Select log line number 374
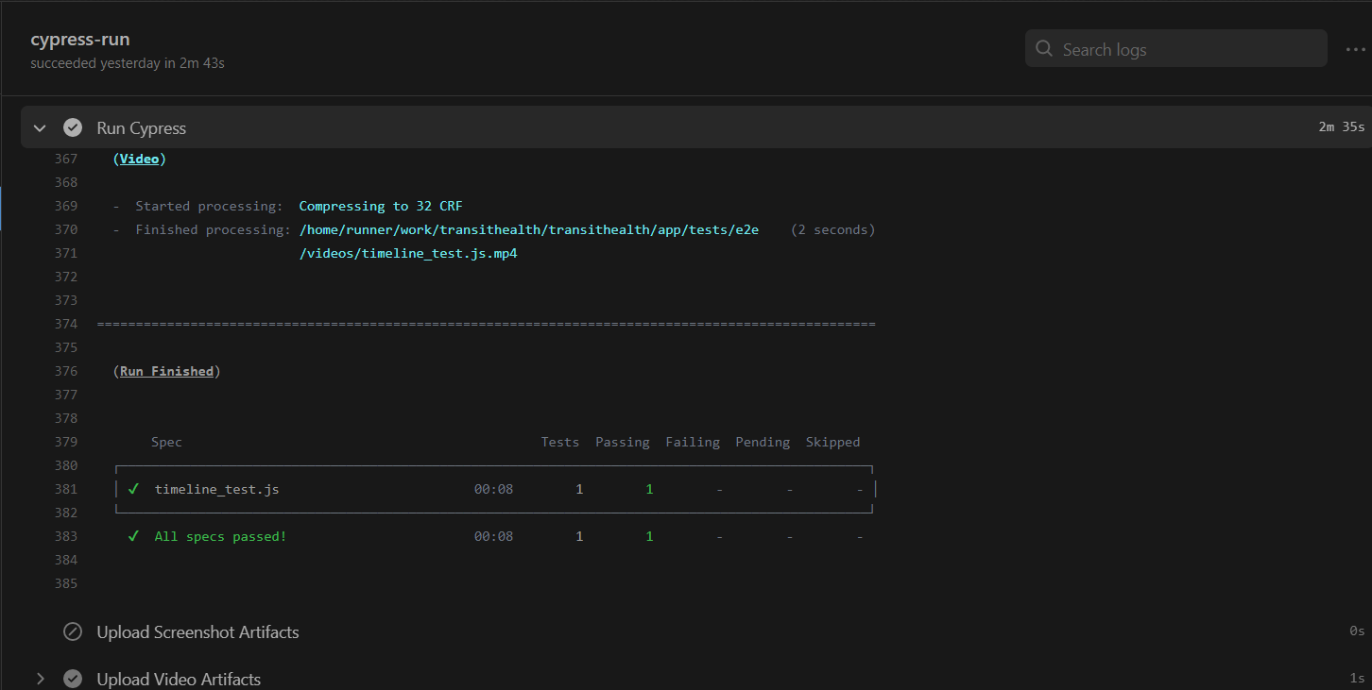Viewport: 1372px width, 690px height. [66, 324]
